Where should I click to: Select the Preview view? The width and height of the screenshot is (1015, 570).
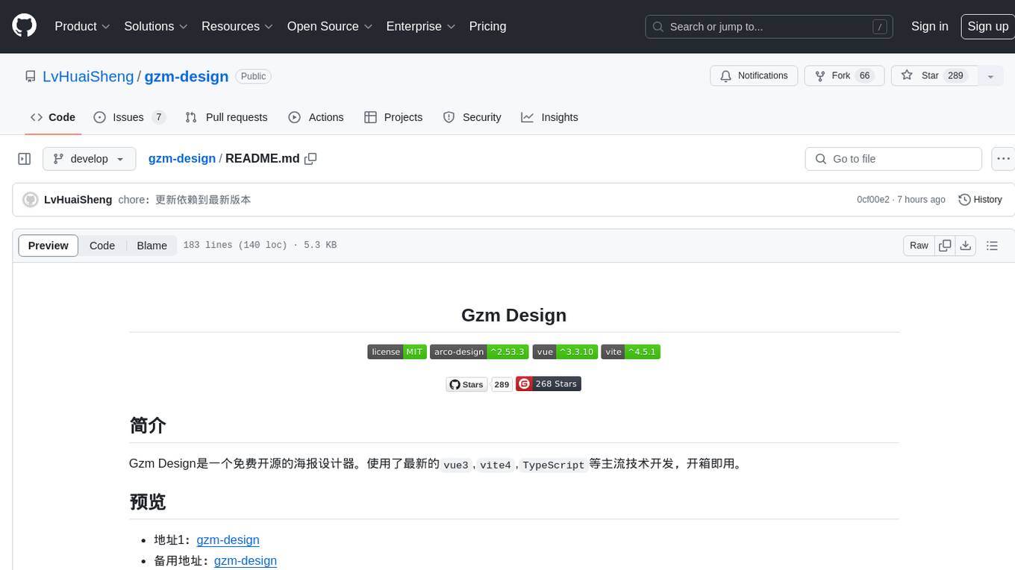[x=49, y=245]
